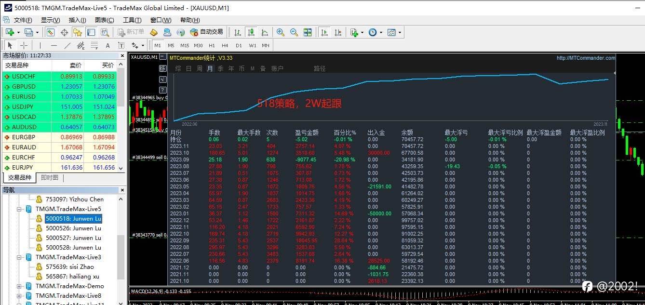The height and width of the screenshot is (305, 645).
Task: Click the minimize button beside XAUUSD,M1
Action: (x=162, y=57)
